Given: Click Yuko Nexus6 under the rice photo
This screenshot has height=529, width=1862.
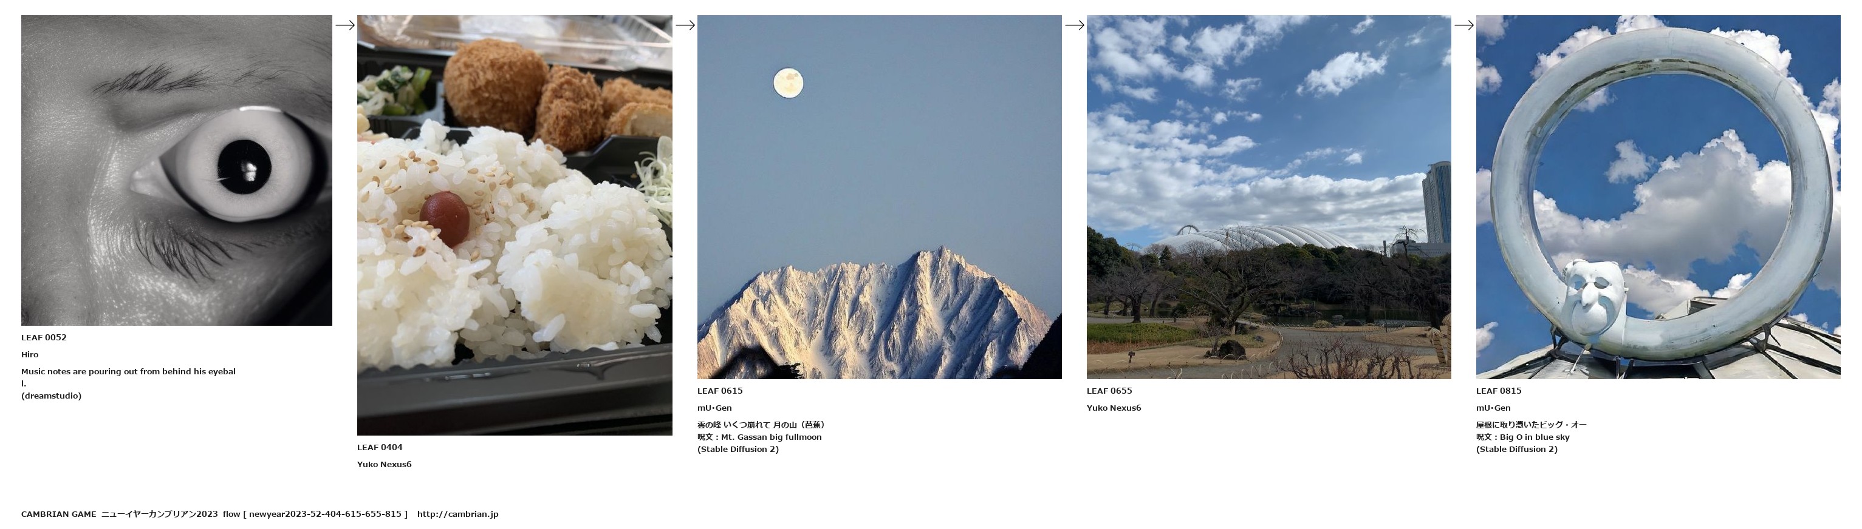Looking at the screenshot, I should 385,465.
